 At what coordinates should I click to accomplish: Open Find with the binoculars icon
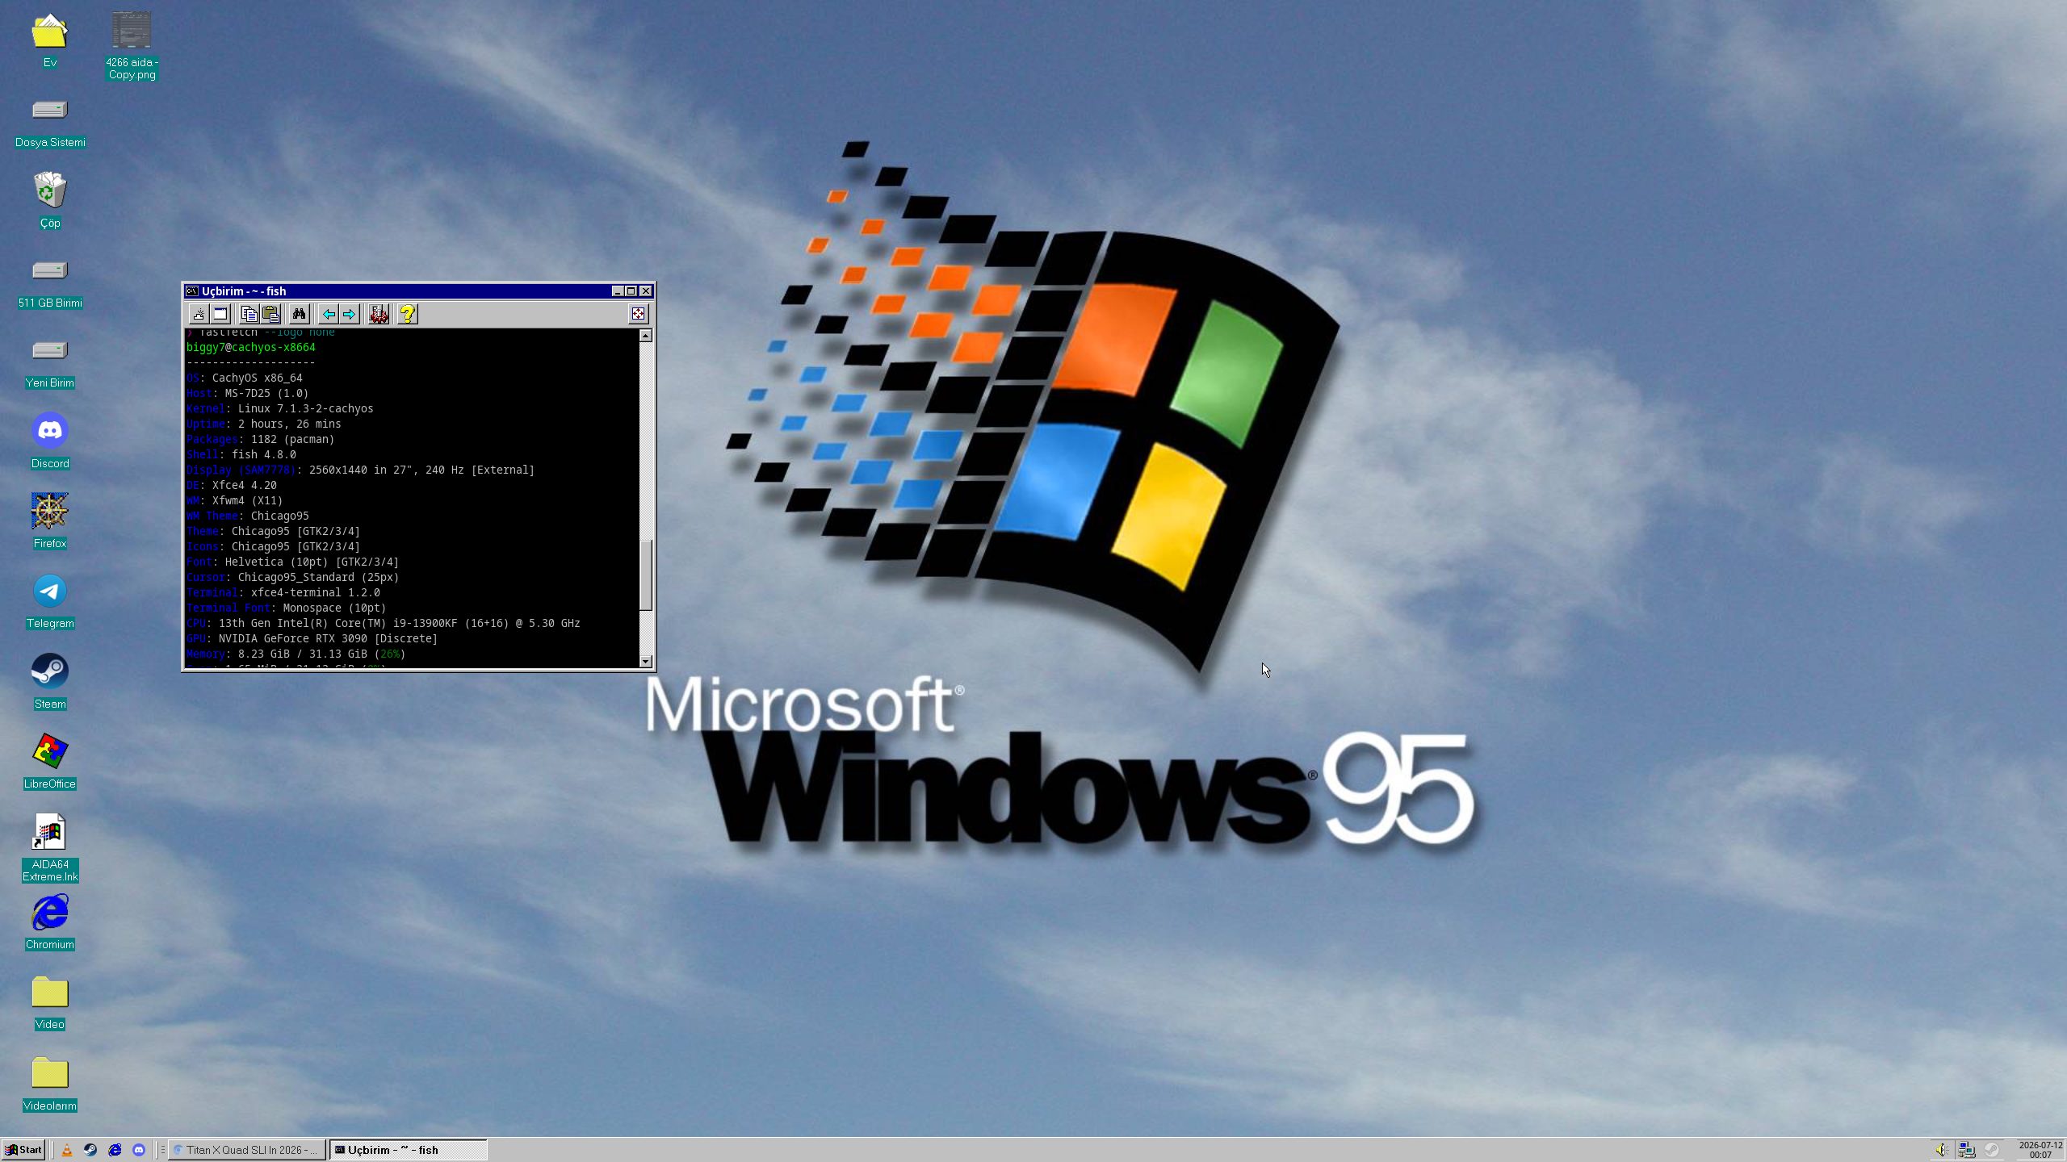299,314
